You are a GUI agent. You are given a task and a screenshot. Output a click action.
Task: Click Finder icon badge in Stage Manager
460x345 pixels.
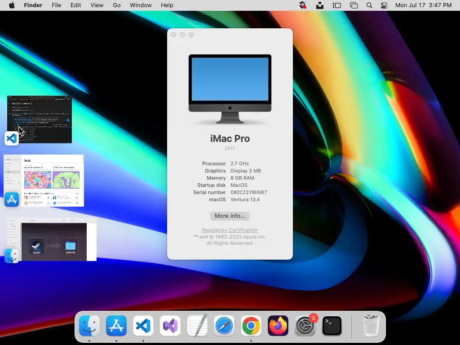pyautogui.click(x=12, y=256)
